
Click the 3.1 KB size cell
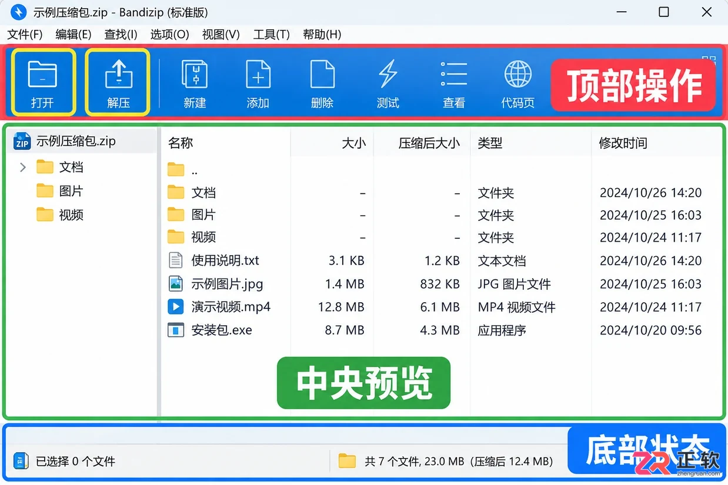[346, 260]
